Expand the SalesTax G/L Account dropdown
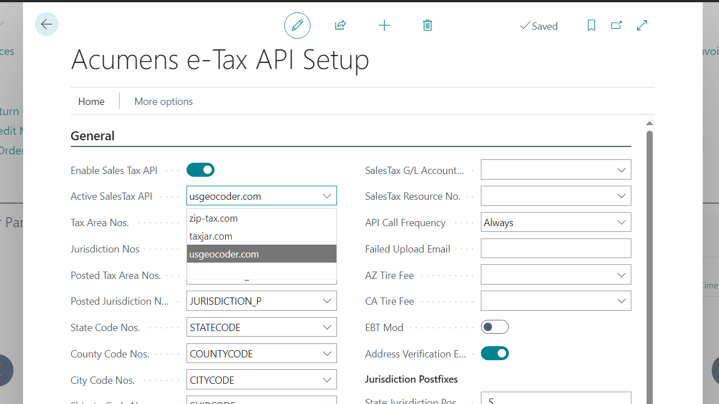 point(621,169)
